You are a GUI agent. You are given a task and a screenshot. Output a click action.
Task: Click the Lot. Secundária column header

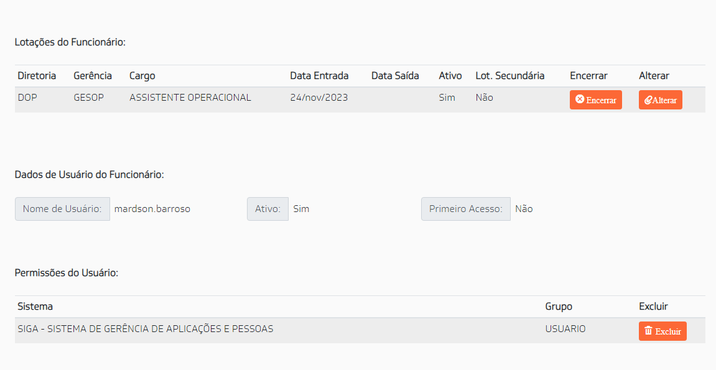pyautogui.click(x=509, y=76)
